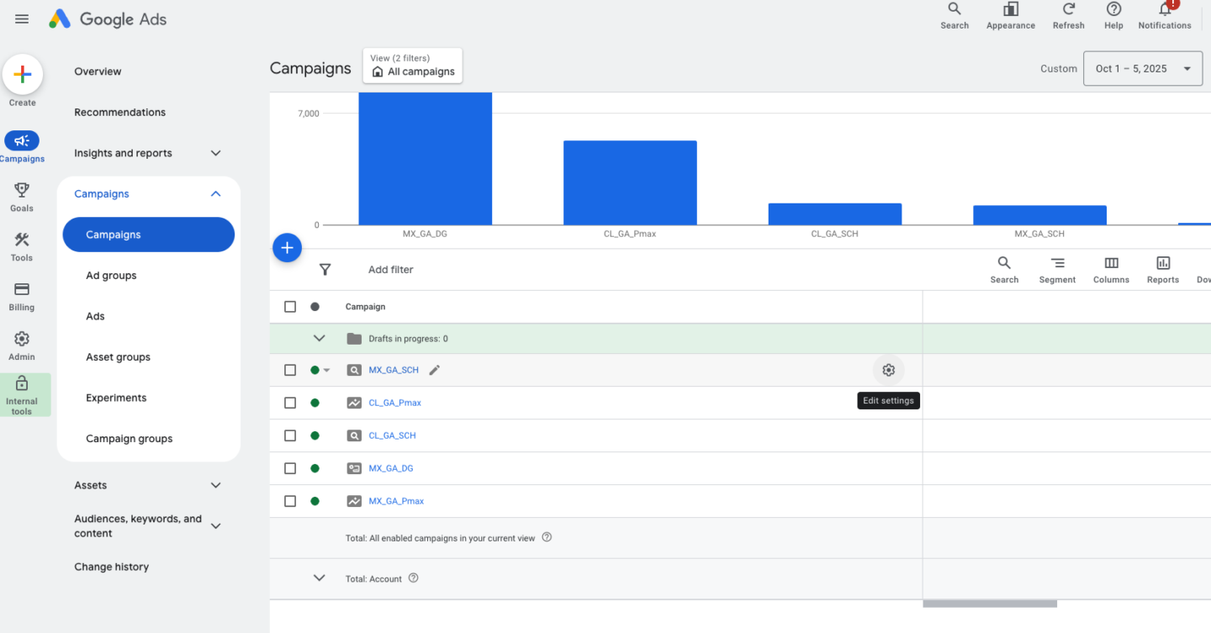Open Ad groups in the side menu
The width and height of the screenshot is (1211, 633).
click(111, 276)
